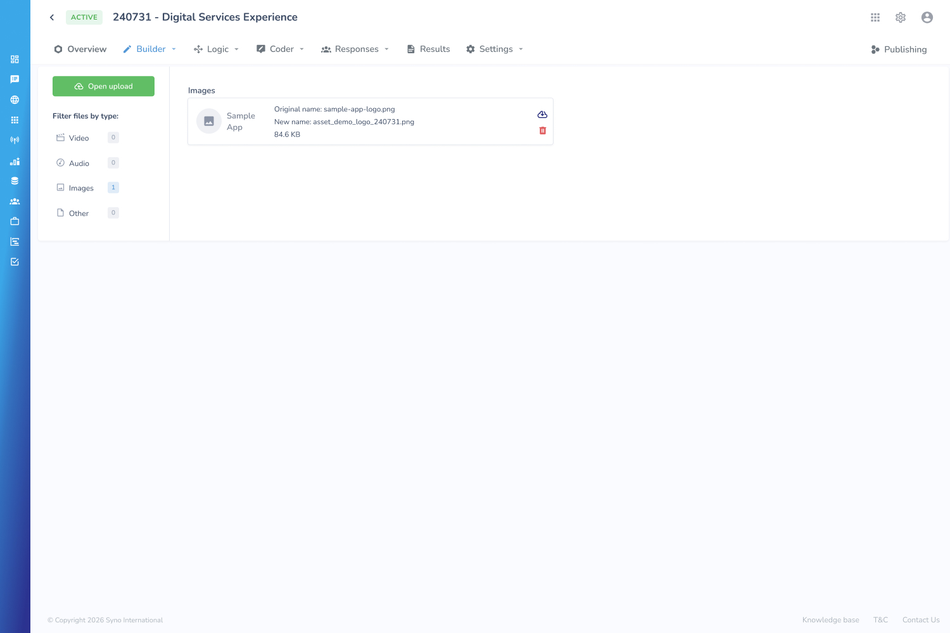Click the briefcase icon in sidebar
This screenshot has height=633, width=950.
tap(15, 222)
